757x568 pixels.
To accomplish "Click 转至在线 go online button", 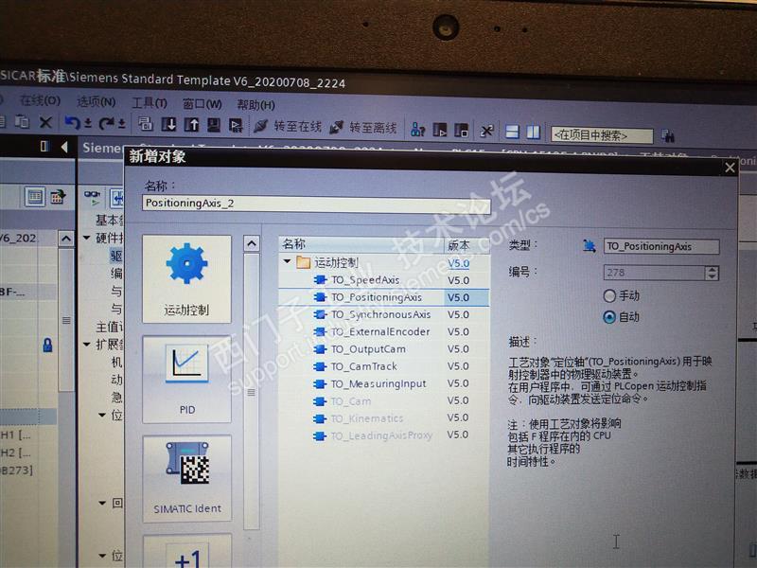I will [289, 127].
